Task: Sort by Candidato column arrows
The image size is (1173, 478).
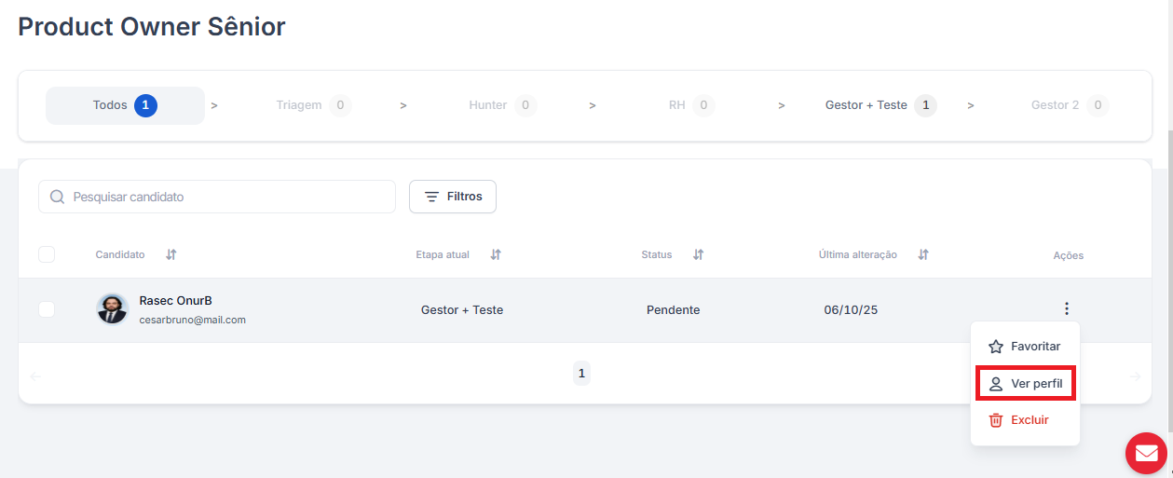Action: point(171,254)
